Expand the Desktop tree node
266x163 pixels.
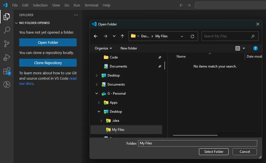coord(96,75)
